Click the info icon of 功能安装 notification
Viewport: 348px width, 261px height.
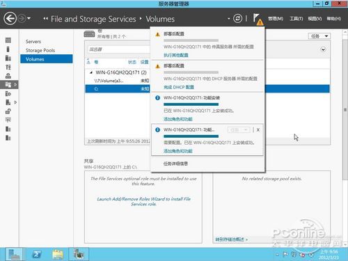[x=157, y=98]
